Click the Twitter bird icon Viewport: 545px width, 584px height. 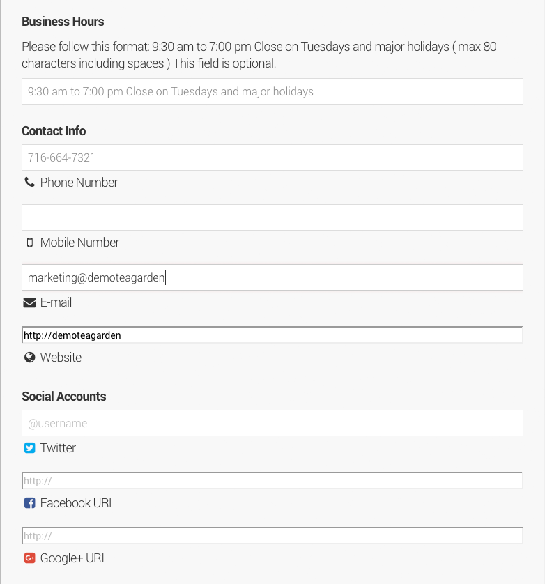(29, 448)
